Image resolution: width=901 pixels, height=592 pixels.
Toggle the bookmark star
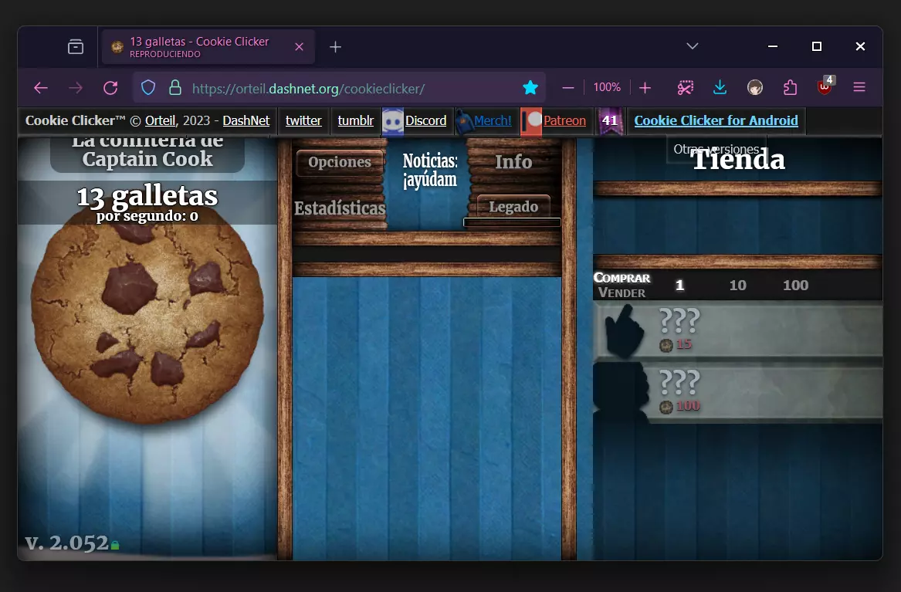(530, 87)
